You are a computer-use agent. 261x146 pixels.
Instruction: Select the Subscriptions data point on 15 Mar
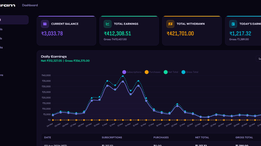pyautogui.click(x=138, y=86)
